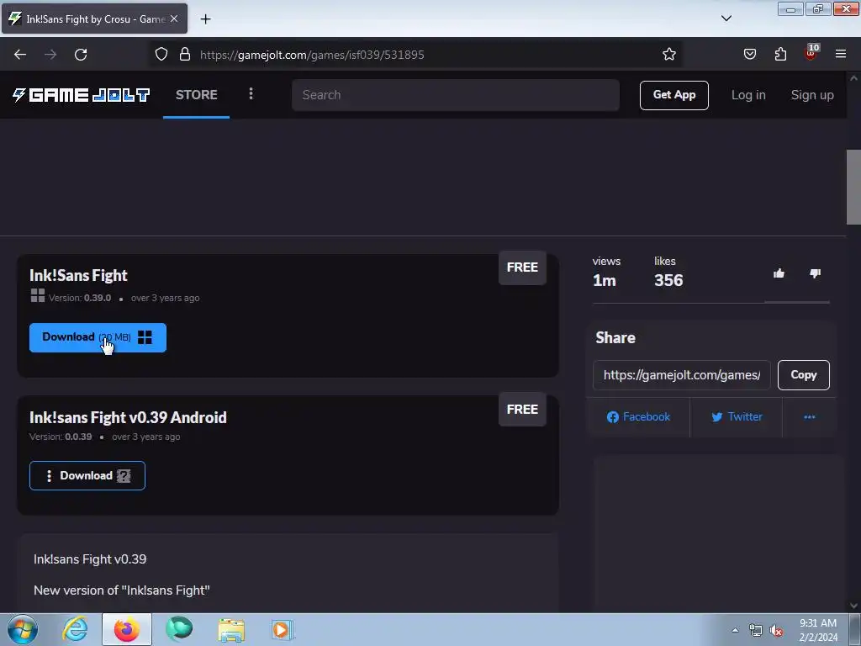
Task: Open the network tray icon
Action: tap(756, 630)
